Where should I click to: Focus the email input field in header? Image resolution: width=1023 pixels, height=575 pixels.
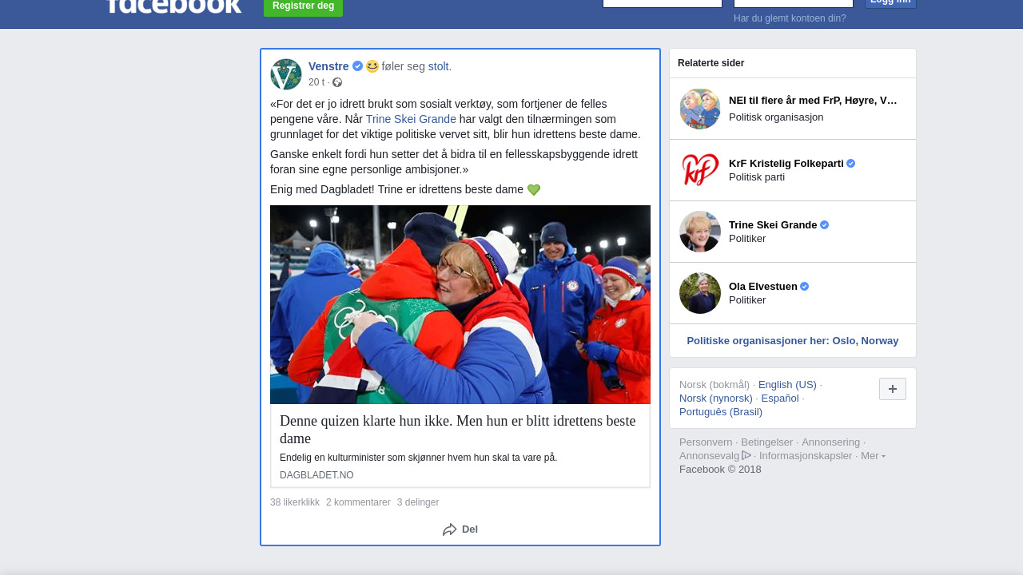[663, 3]
